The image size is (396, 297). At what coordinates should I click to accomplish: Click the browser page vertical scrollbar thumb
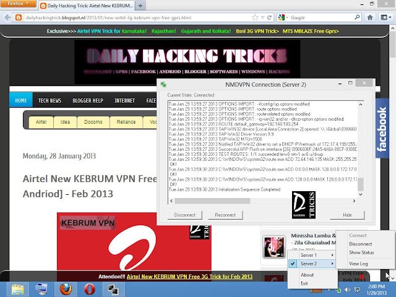392,45
